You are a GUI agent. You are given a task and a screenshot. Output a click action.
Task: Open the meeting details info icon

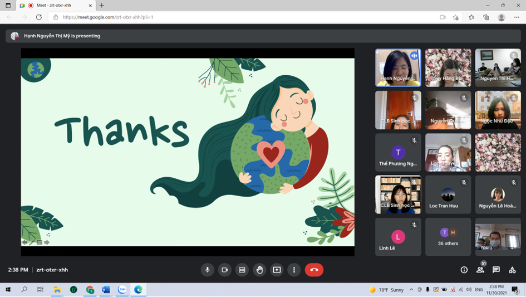click(x=464, y=270)
